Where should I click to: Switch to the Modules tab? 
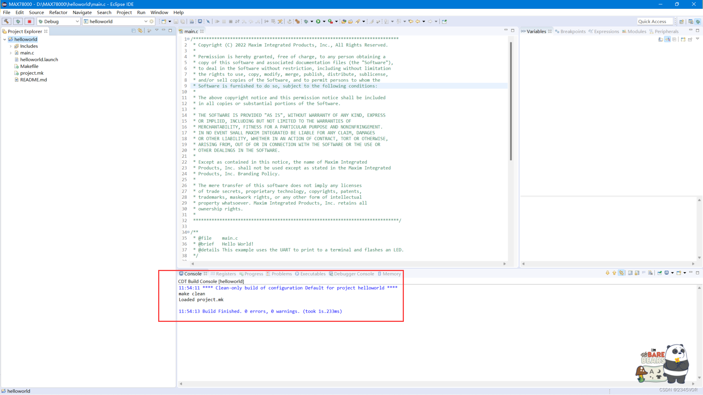click(634, 31)
